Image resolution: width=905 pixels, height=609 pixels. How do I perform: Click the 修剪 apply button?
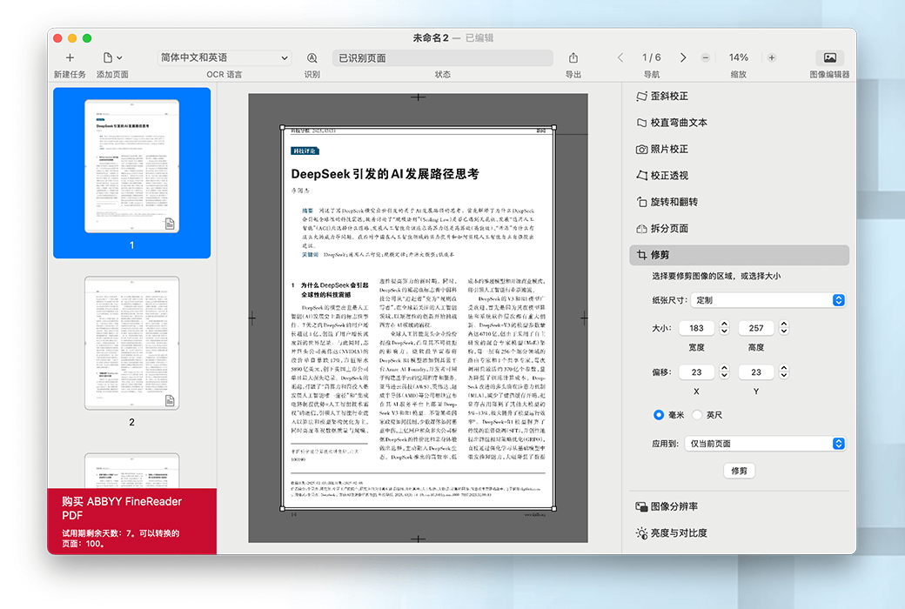[x=739, y=471]
